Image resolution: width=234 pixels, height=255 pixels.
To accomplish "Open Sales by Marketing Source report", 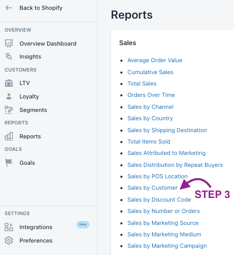I will (x=163, y=223).
